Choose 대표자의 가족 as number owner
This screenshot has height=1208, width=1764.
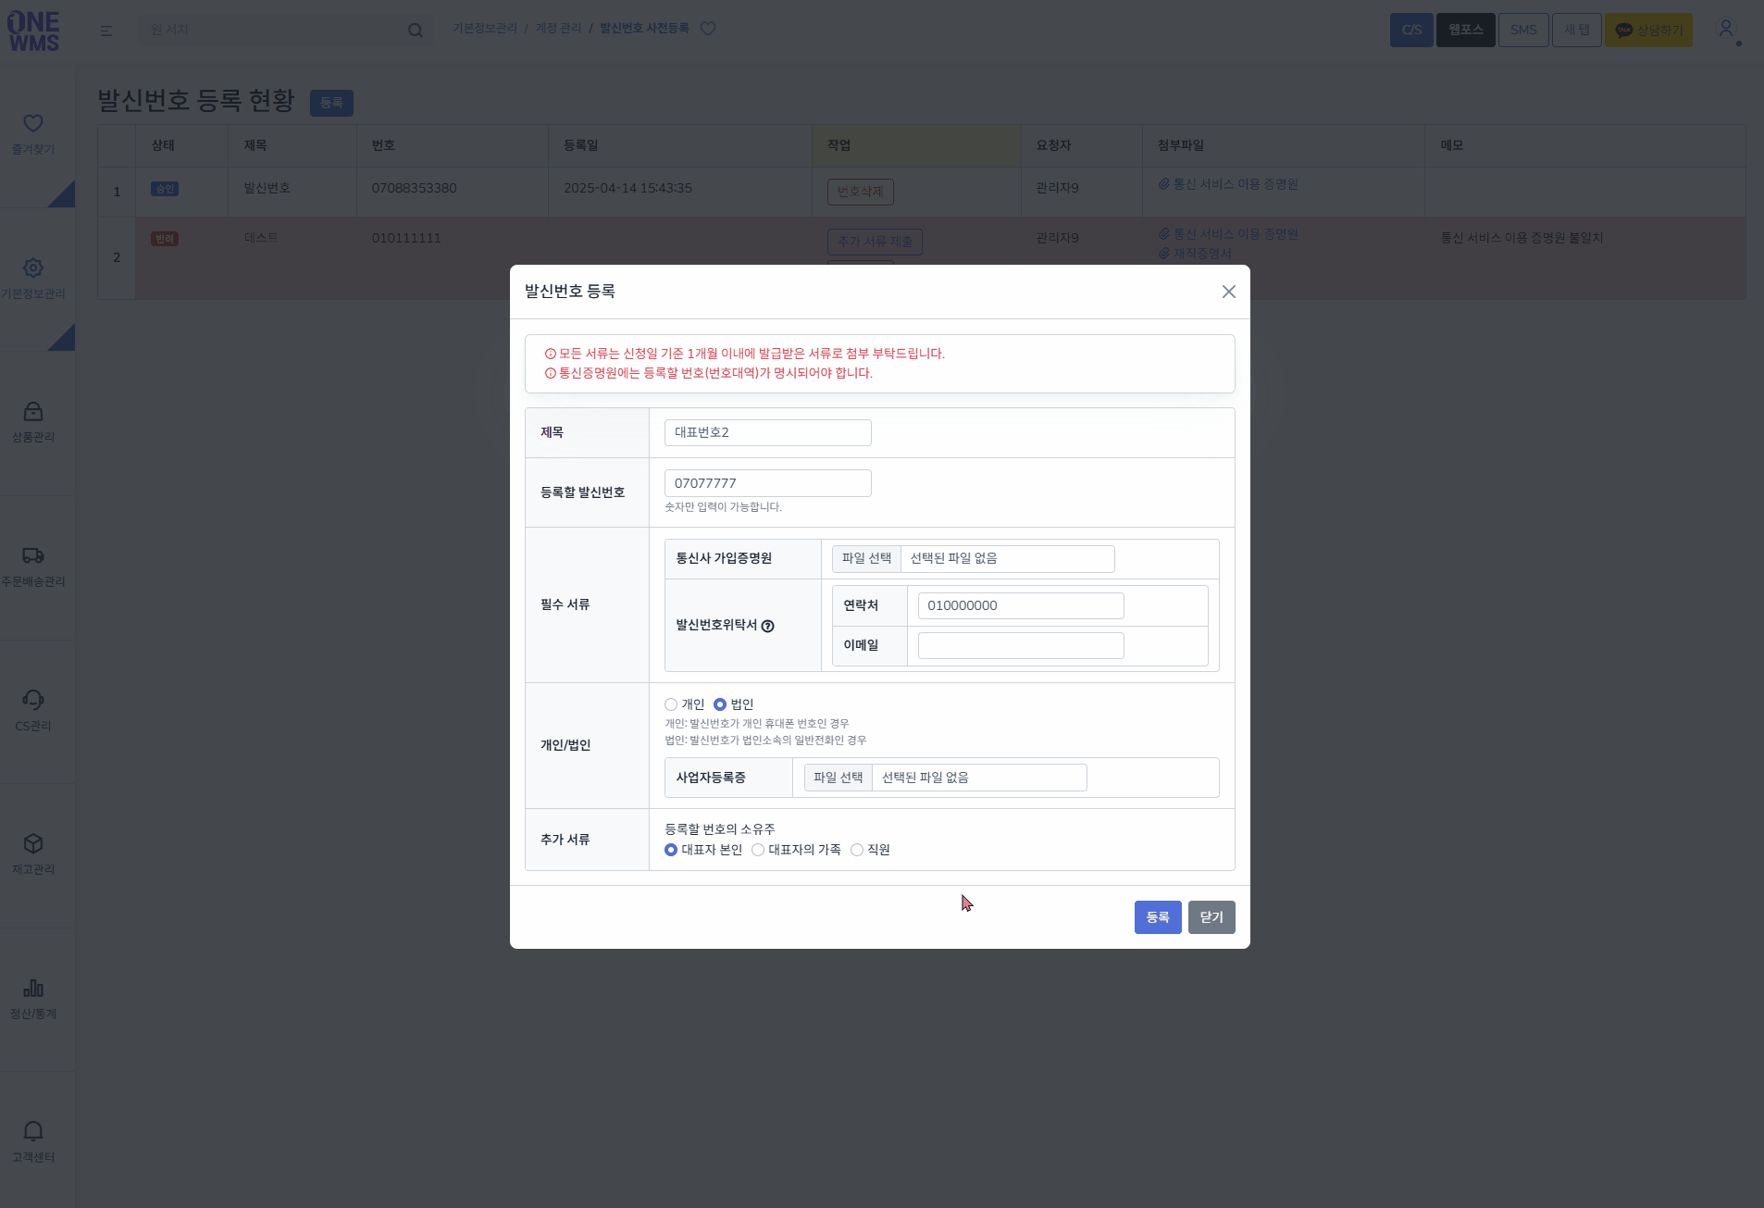(758, 850)
